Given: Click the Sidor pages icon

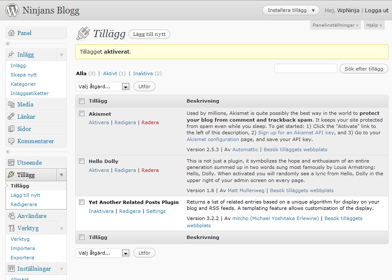Looking at the screenshot, I should tap(11, 129).
